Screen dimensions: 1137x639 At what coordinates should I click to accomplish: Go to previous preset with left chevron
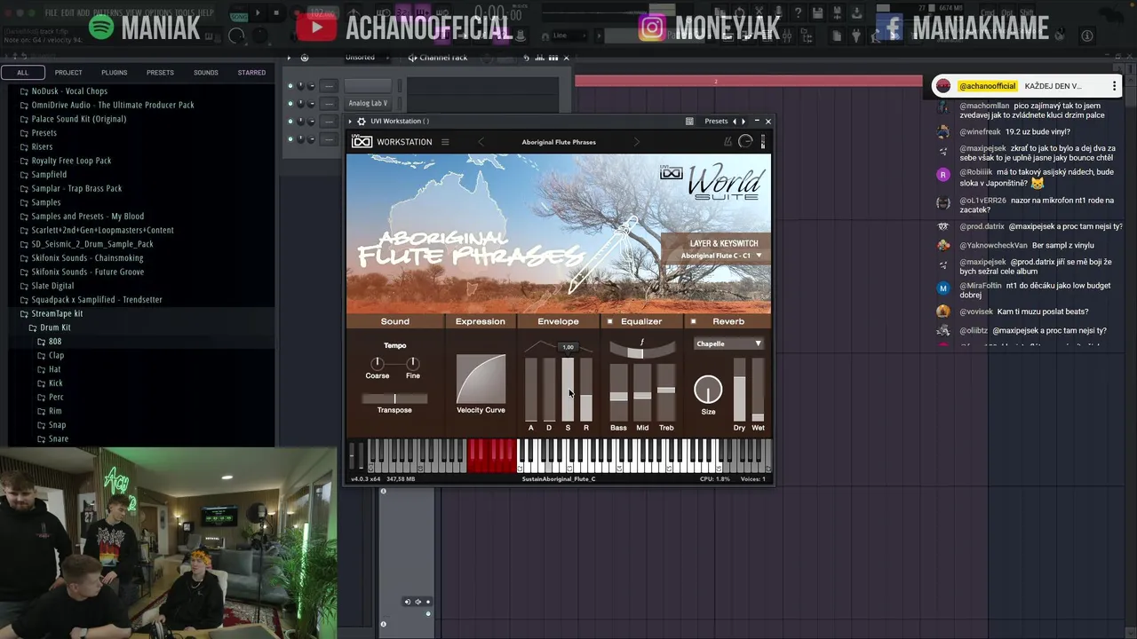pyautogui.click(x=481, y=142)
